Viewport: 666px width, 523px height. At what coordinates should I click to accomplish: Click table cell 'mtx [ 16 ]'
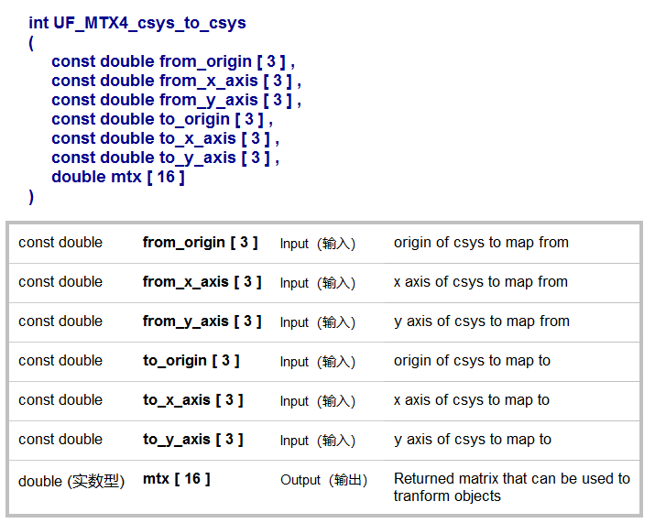point(176,479)
